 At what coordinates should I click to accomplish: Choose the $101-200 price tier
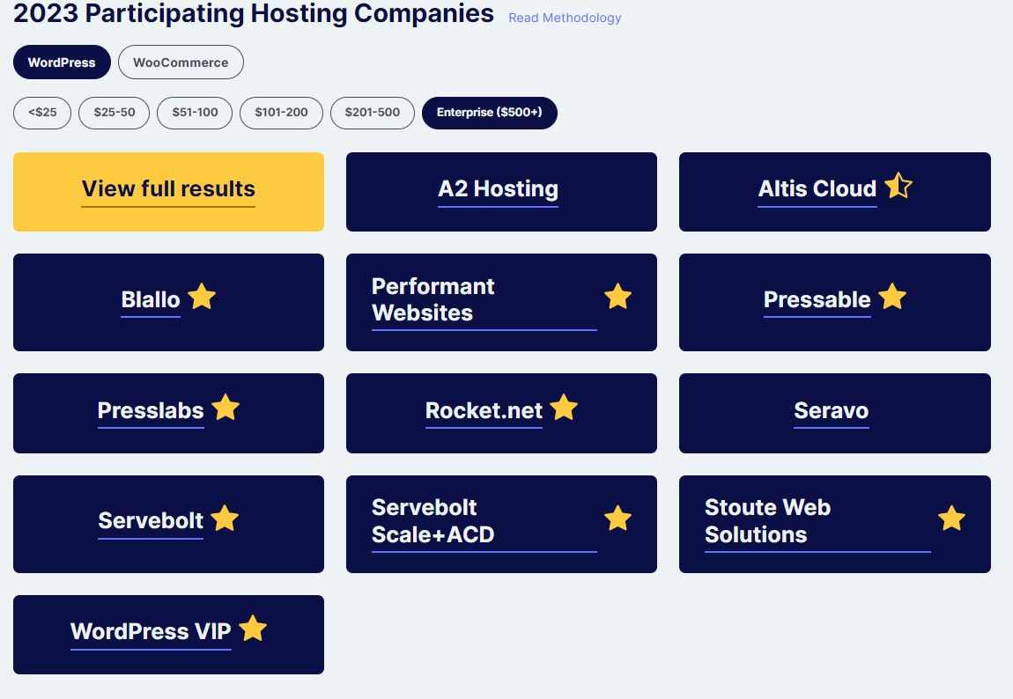point(281,113)
